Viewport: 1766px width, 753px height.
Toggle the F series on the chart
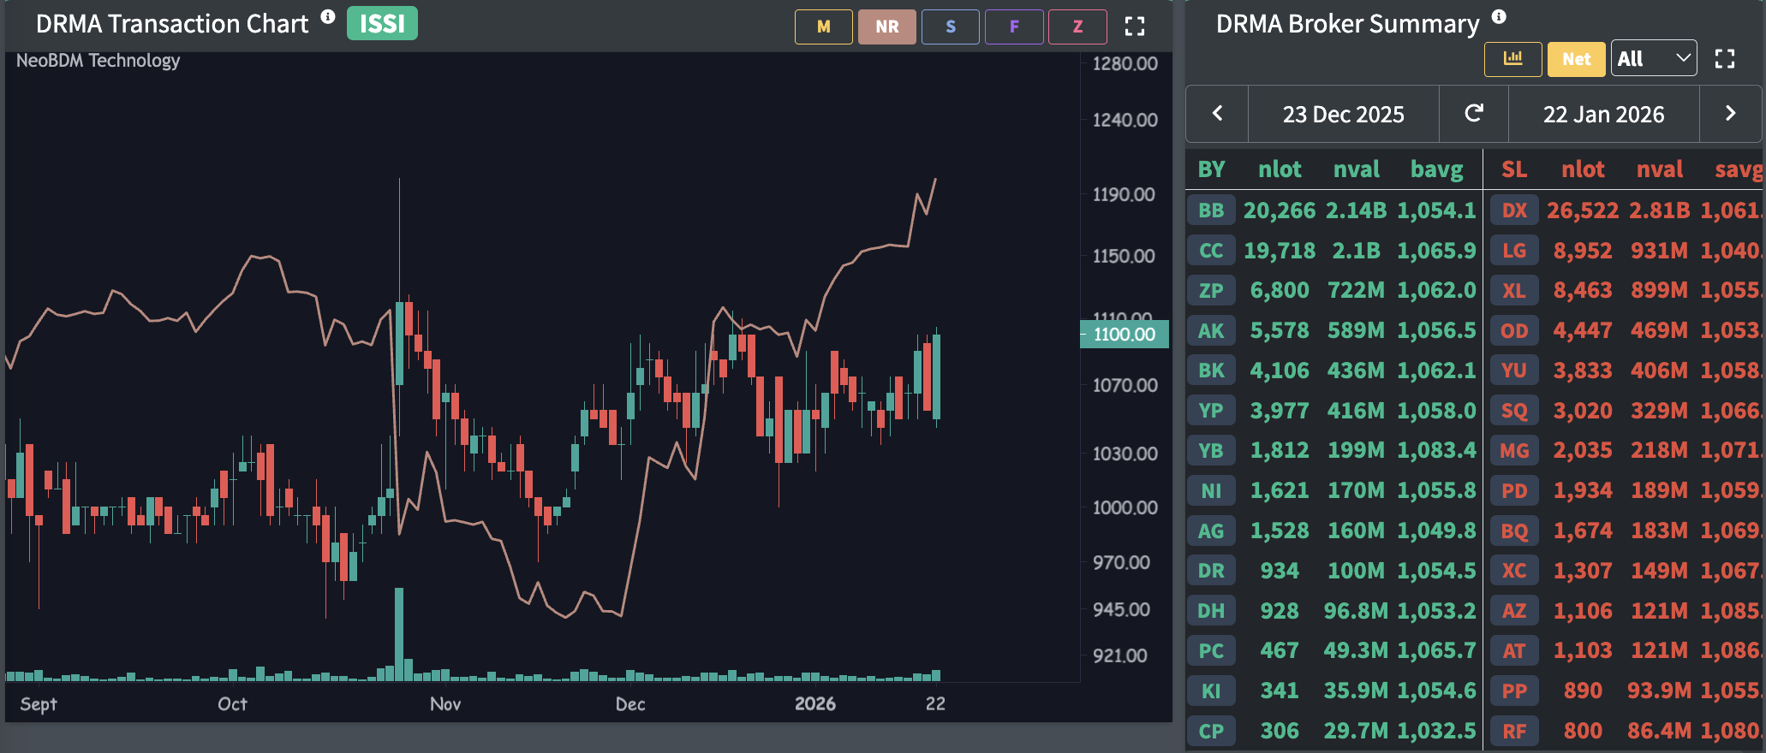point(1014,27)
